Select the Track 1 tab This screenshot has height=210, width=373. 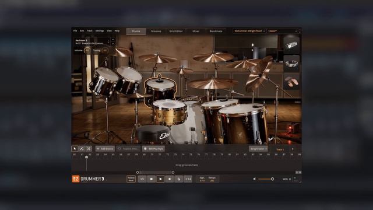[280, 149]
